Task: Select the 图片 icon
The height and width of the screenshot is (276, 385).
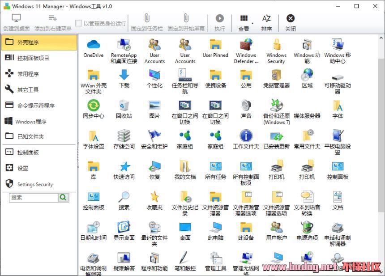Action: coord(154,105)
